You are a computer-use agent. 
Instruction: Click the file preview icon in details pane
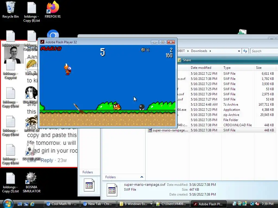(x=112, y=190)
